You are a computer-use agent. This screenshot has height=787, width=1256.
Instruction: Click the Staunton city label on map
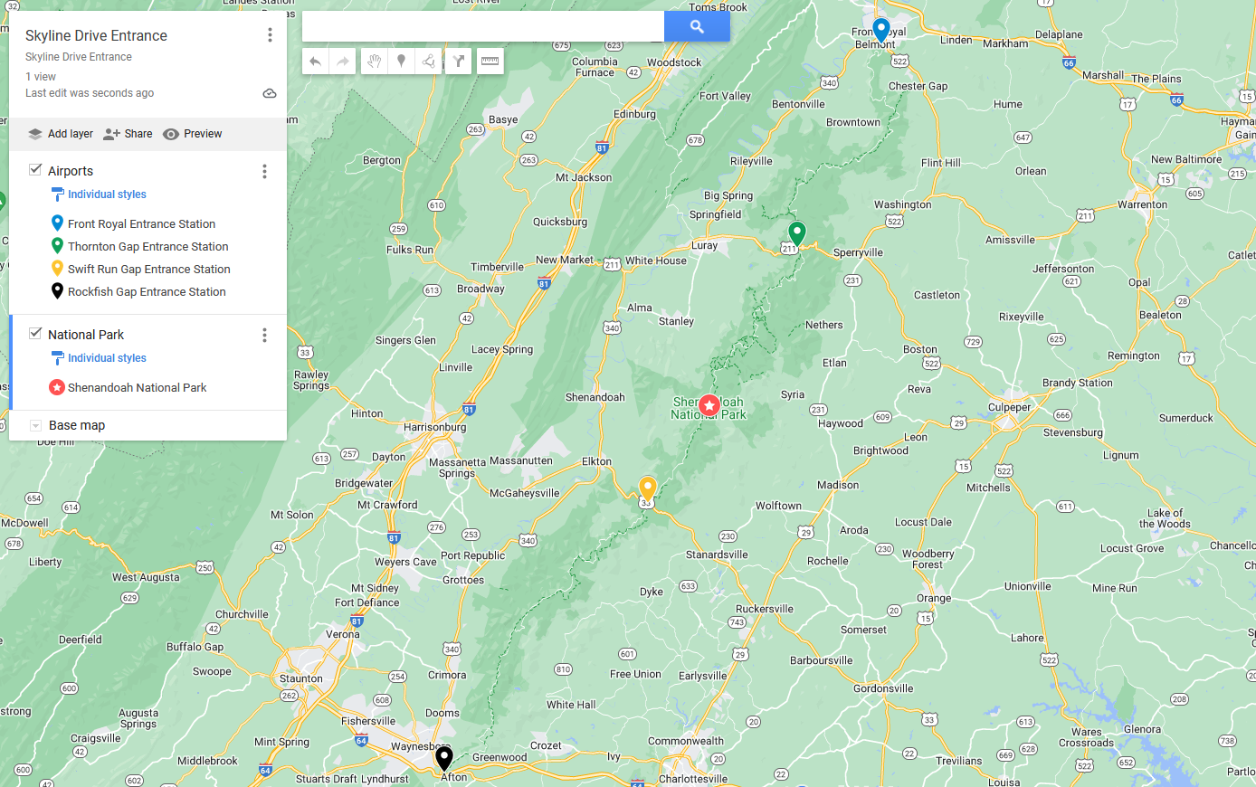[301, 678]
